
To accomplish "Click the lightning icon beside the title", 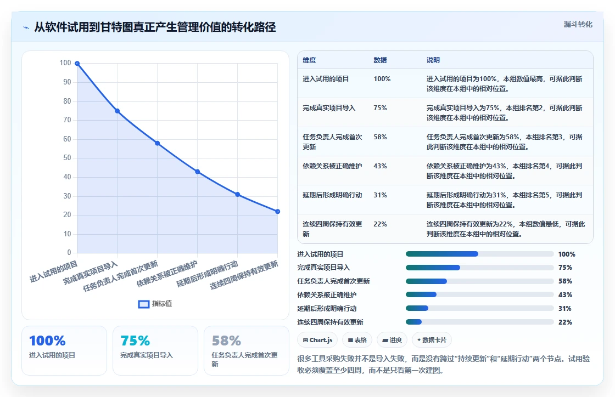I will (x=26, y=27).
